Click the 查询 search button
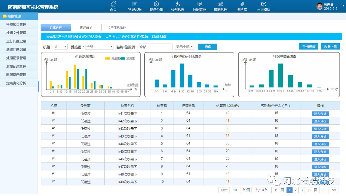The height and width of the screenshot is (196, 346). point(208,47)
